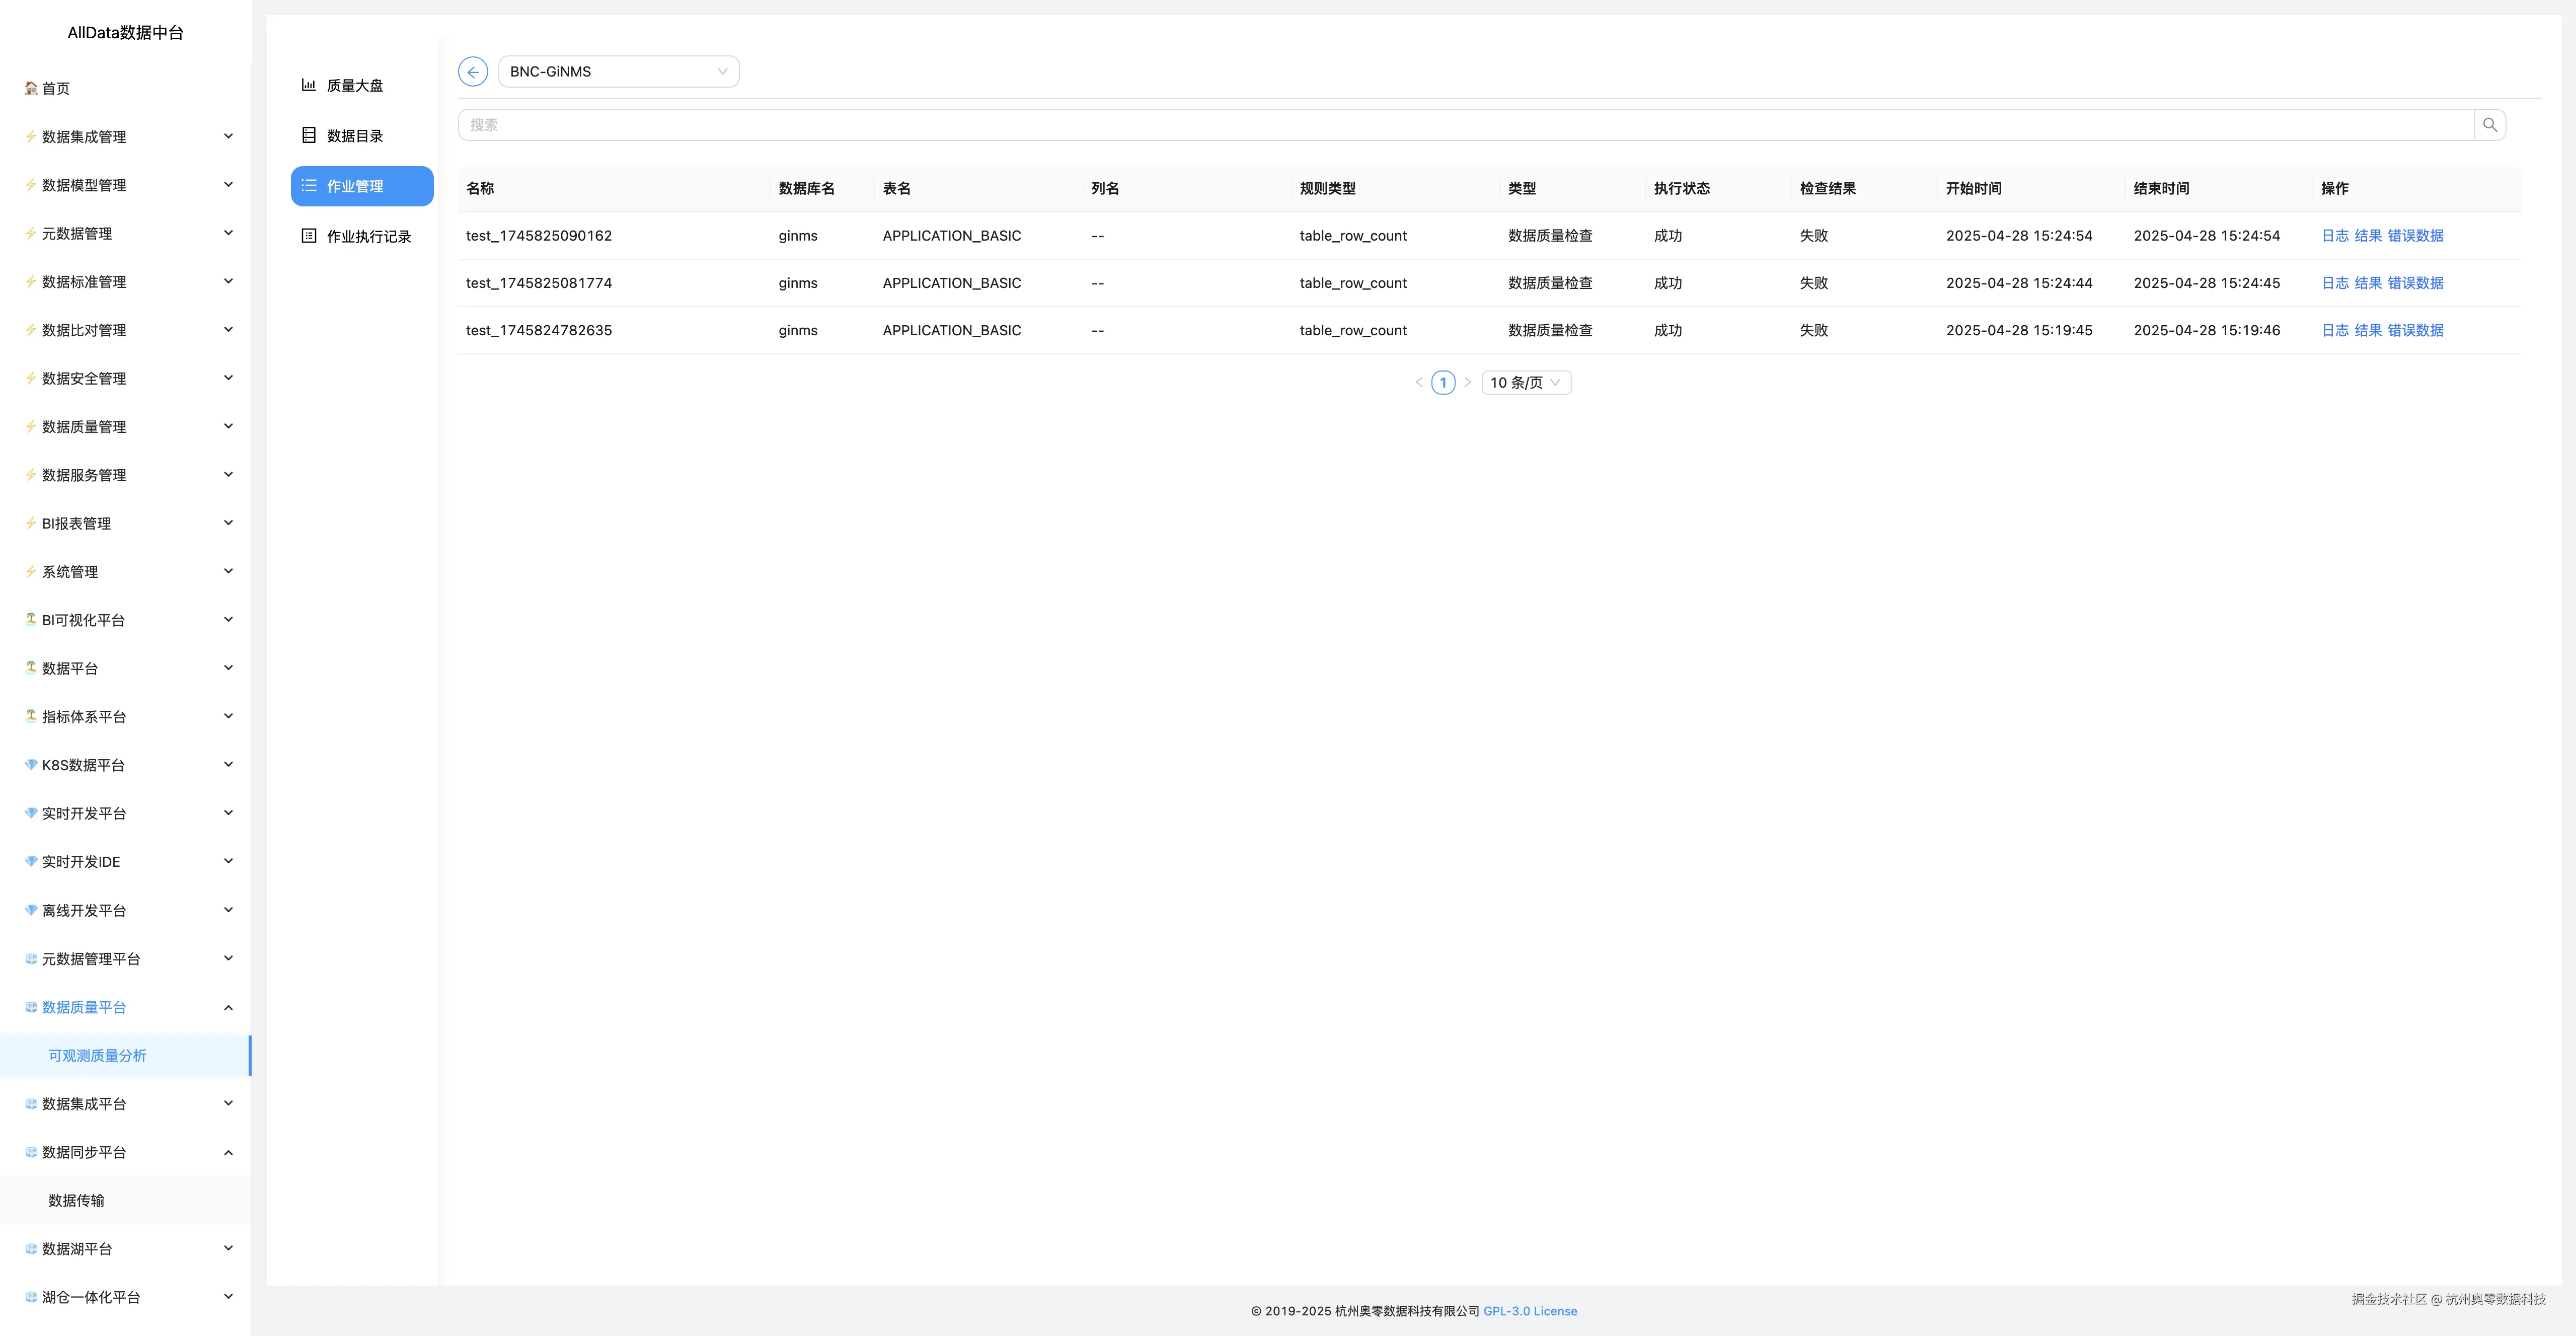
Task: Click the 质量大盘 chart icon
Action: (x=309, y=85)
